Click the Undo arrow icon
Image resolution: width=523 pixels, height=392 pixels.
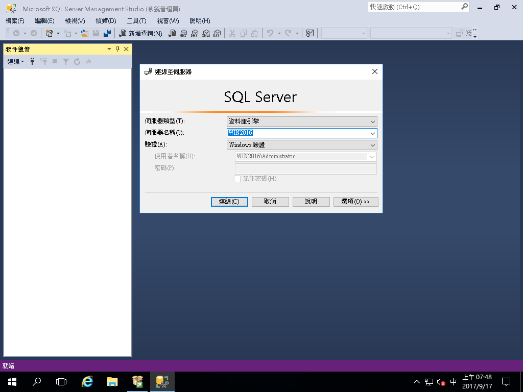[x=271, y=33]
